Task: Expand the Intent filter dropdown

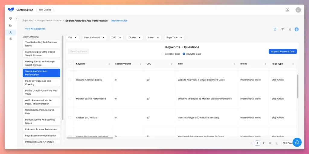Action: [x=153, y=38]
